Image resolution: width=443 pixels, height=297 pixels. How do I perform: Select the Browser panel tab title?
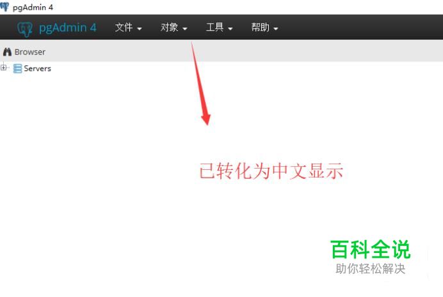click(x=30, y=52)
